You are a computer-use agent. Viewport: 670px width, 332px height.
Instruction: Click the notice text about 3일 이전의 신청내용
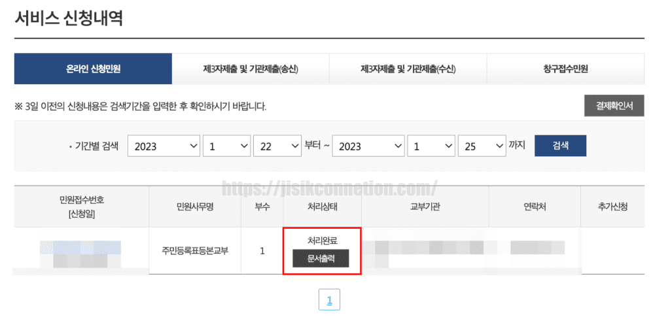click(140, 107)
